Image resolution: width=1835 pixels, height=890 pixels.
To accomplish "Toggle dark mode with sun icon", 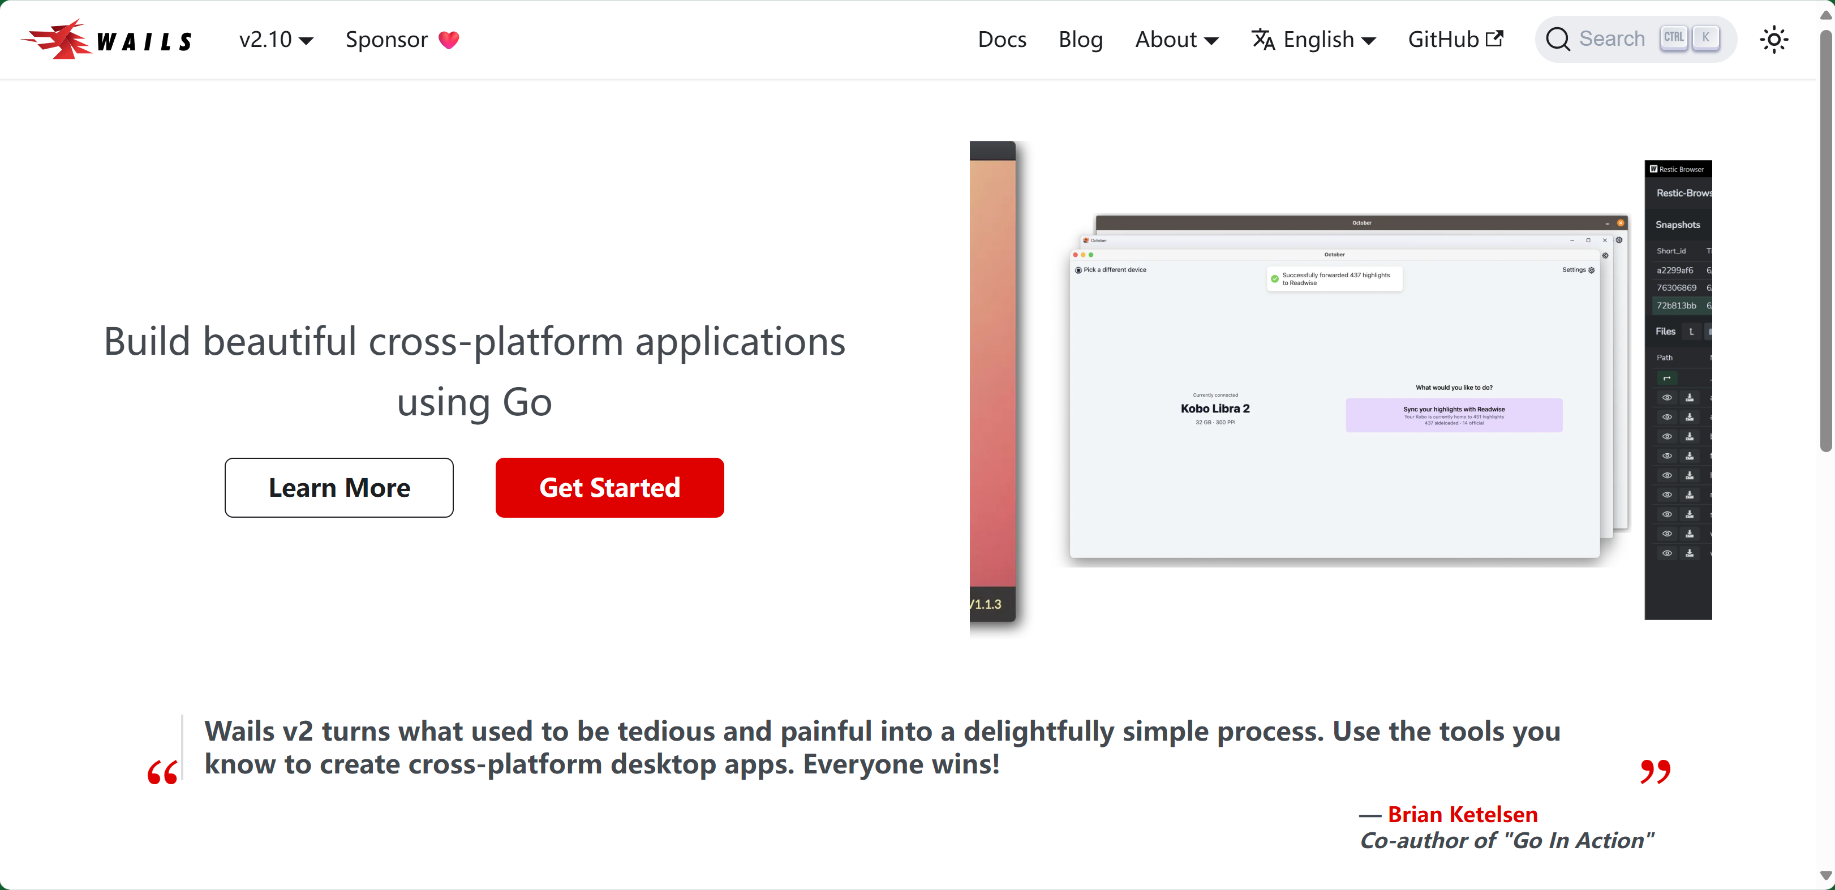I will coord(1774,39).
